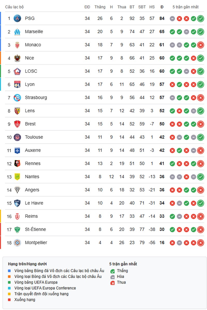Click the Marseille club logo
Image resolution: width=207 pixels, height=310 pixels.
pos(17,32)
